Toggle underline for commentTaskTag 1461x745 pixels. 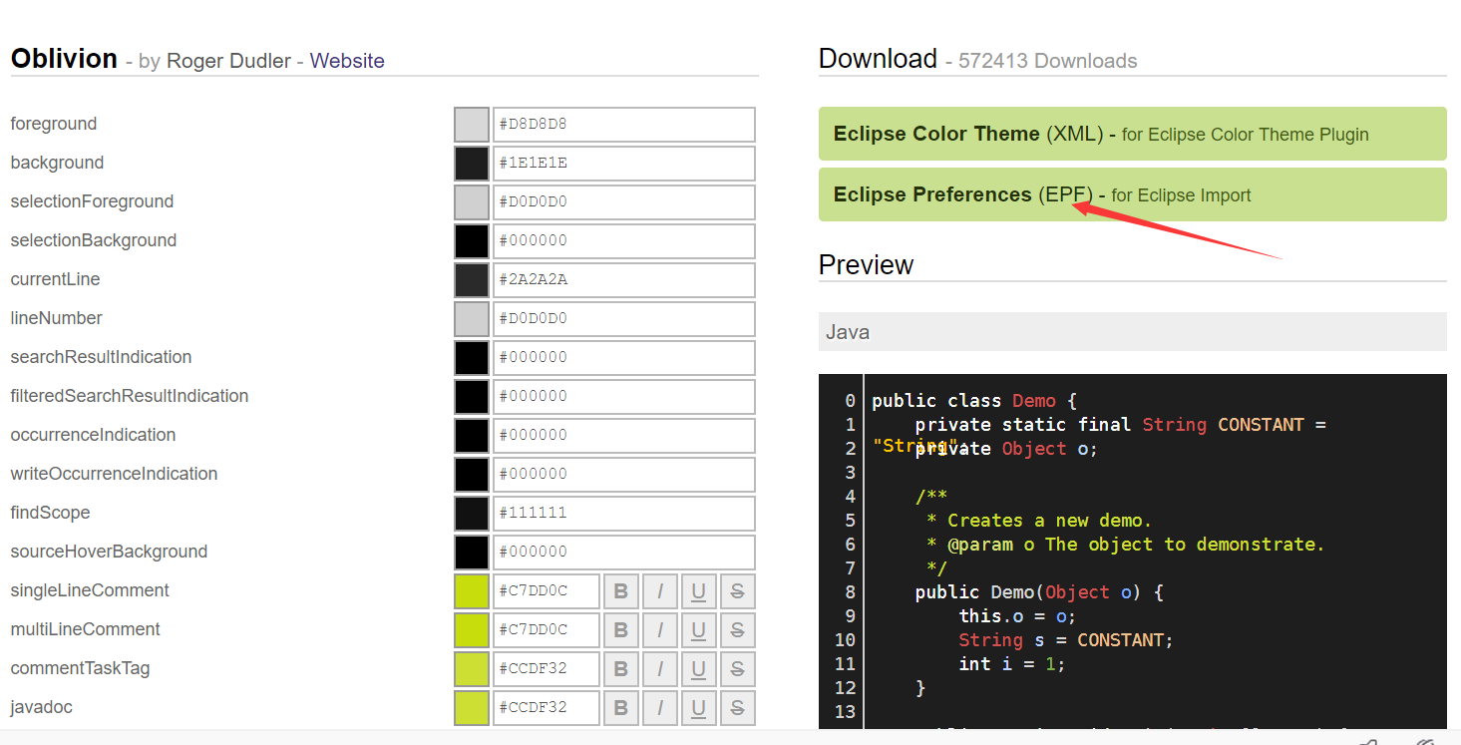tap(698, 669)
